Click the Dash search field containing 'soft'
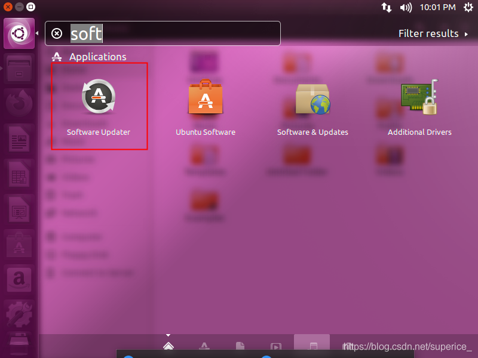The width and height of the screenshot is (478, 358). [163, 33]
